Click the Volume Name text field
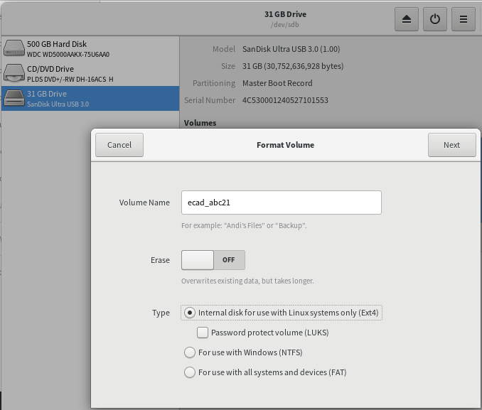Image resolution: width=482 pixels, height=410 pixels. point(281,203)
